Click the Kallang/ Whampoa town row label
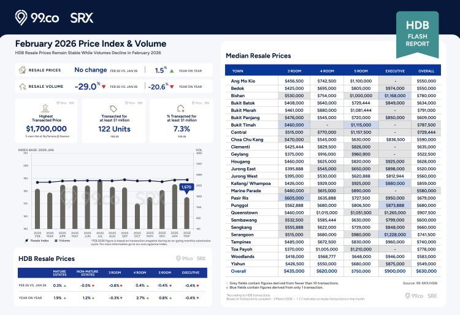The height and width of the screenshot is (315, 460). coord(251,184)
